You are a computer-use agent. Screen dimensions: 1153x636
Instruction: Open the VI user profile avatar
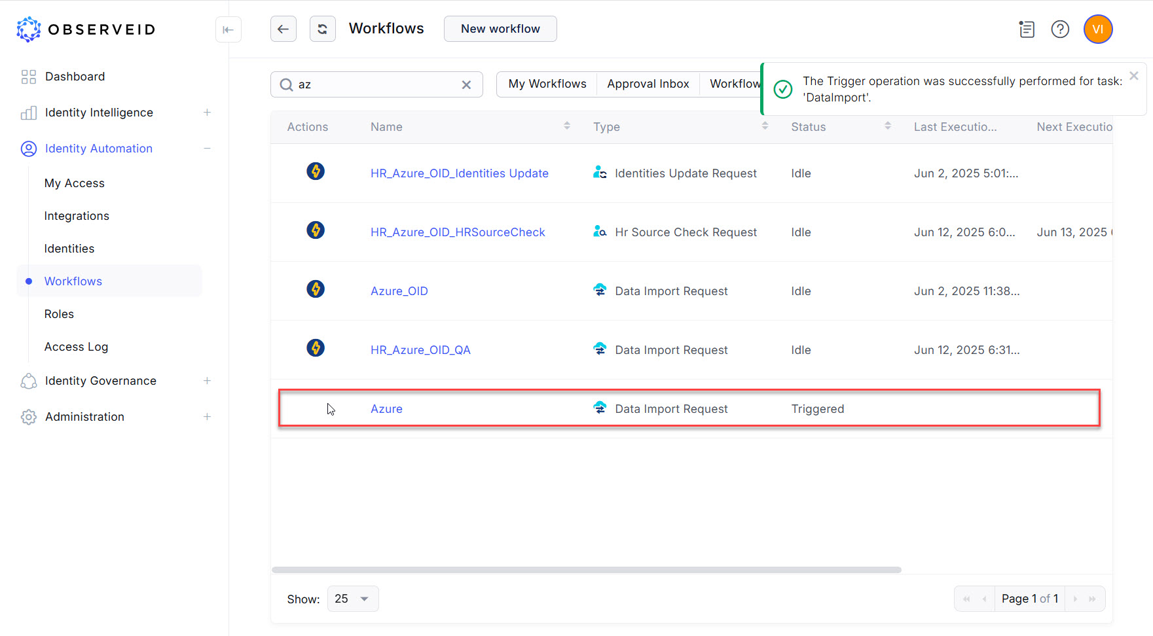[x=1098, y=29]
